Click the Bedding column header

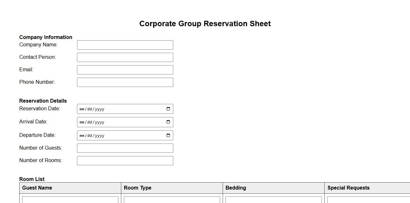coord(236,188)
